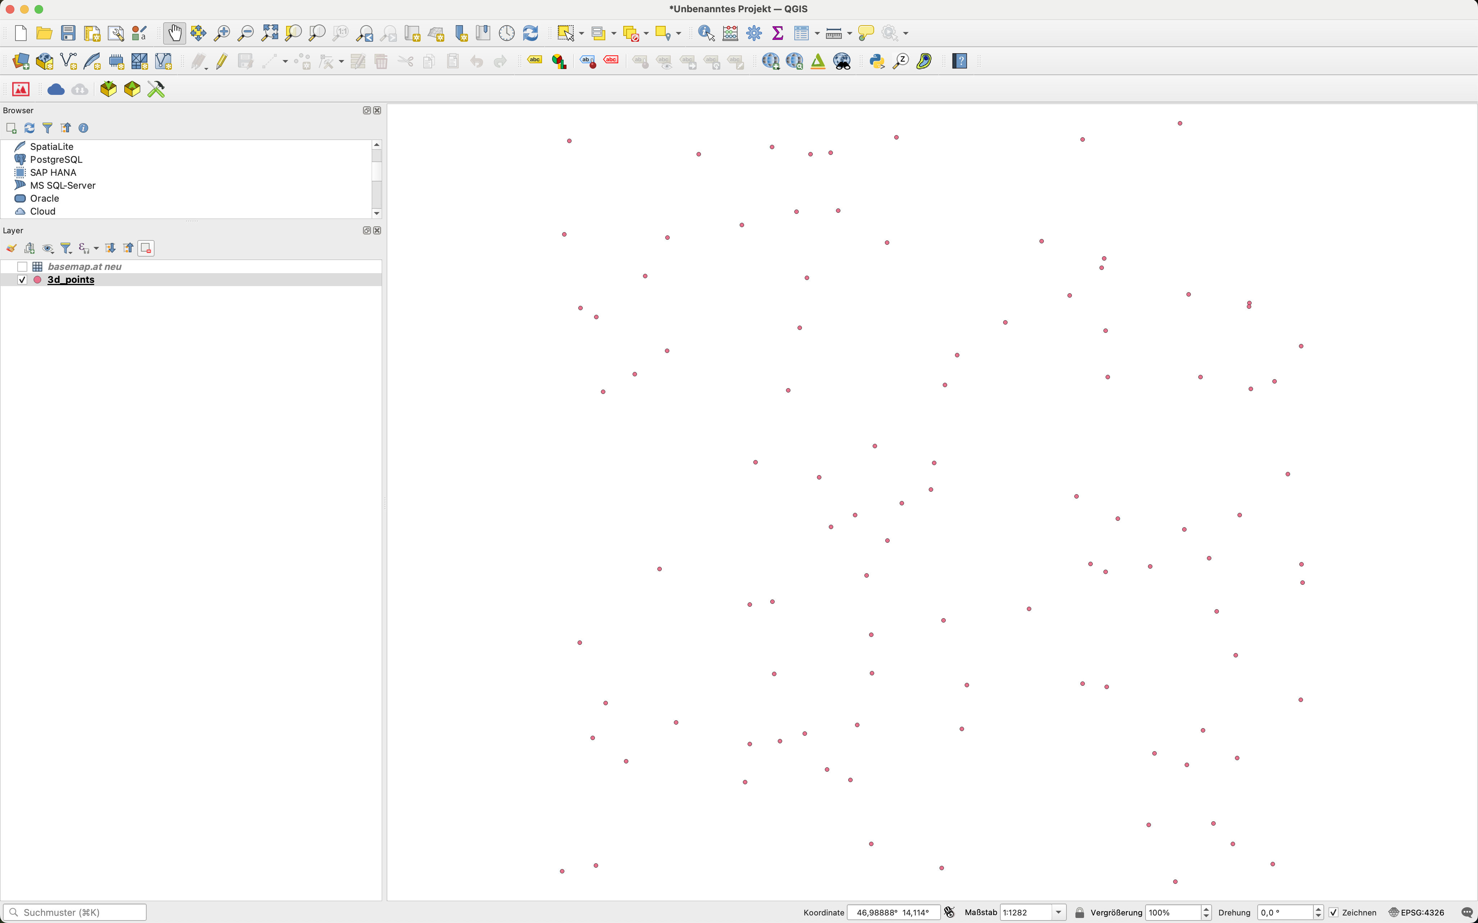Click the blue cloud icon
Viewport: 1478px width, 923px height.
[56, 90]
